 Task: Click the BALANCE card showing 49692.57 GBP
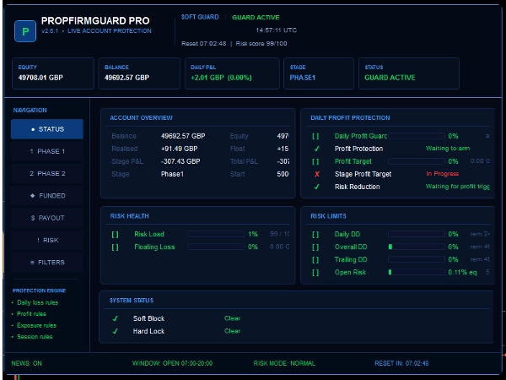pyautogui.click(x=139, y=73)
